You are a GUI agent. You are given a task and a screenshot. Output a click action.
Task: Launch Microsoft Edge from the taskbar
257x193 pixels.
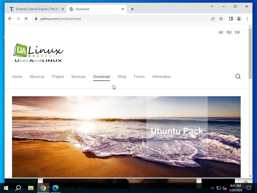[55, 188]
